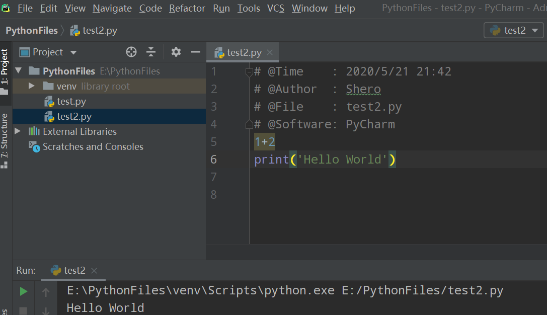Open the File menu
The width and height of the screenshot is (547, 315).
pyautogui.click(x=25, y=8)
